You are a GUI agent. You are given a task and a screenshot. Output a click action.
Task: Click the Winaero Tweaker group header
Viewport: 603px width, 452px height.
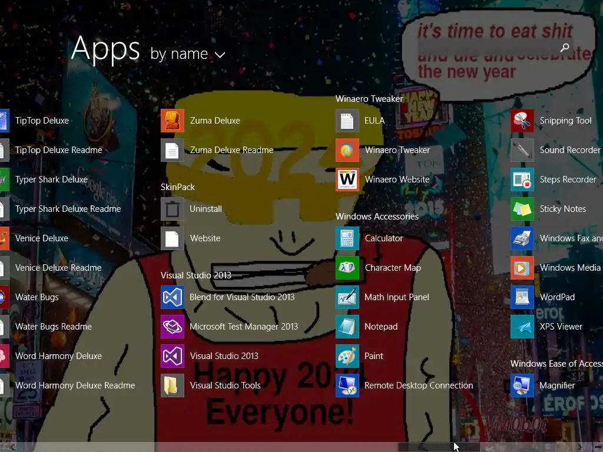click(369, 99)
